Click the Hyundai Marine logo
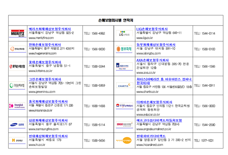 click(x=17, y=140)
